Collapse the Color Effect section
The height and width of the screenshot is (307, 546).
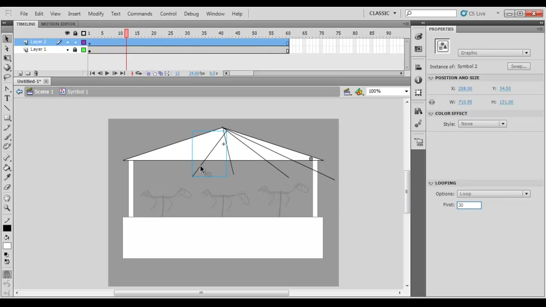point(431,113)
